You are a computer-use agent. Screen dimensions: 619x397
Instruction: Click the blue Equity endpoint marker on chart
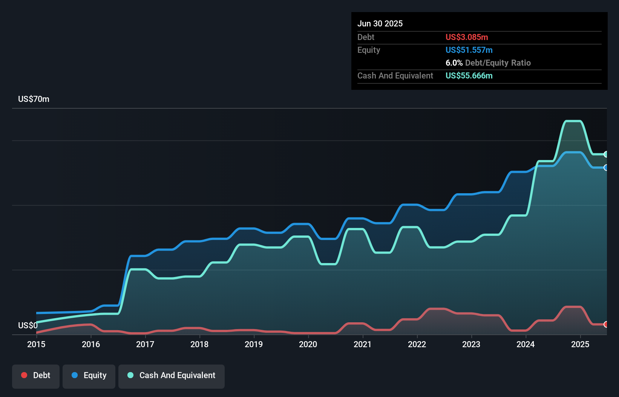pyautogui.click(x=606, y=168)
